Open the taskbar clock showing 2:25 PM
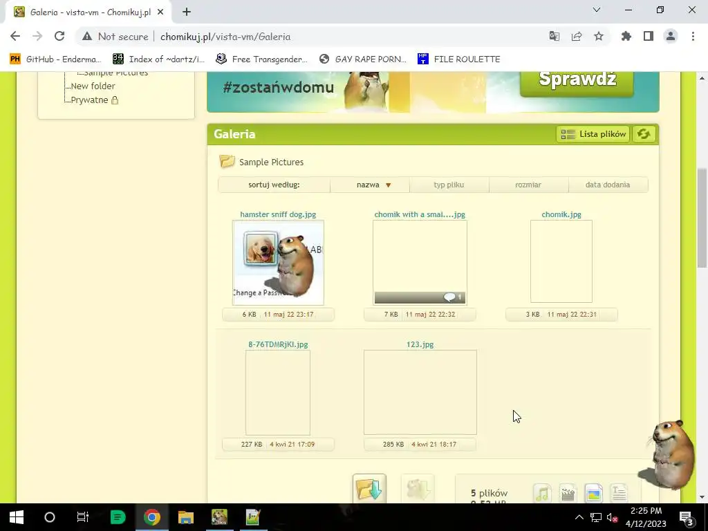708x531 pixels. point(646,517)
